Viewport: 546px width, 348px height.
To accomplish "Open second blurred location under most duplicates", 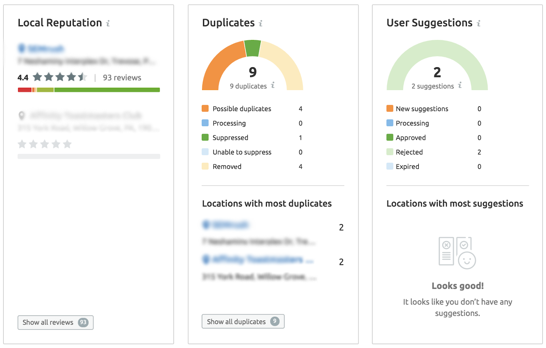I will (x=258, y=260).
